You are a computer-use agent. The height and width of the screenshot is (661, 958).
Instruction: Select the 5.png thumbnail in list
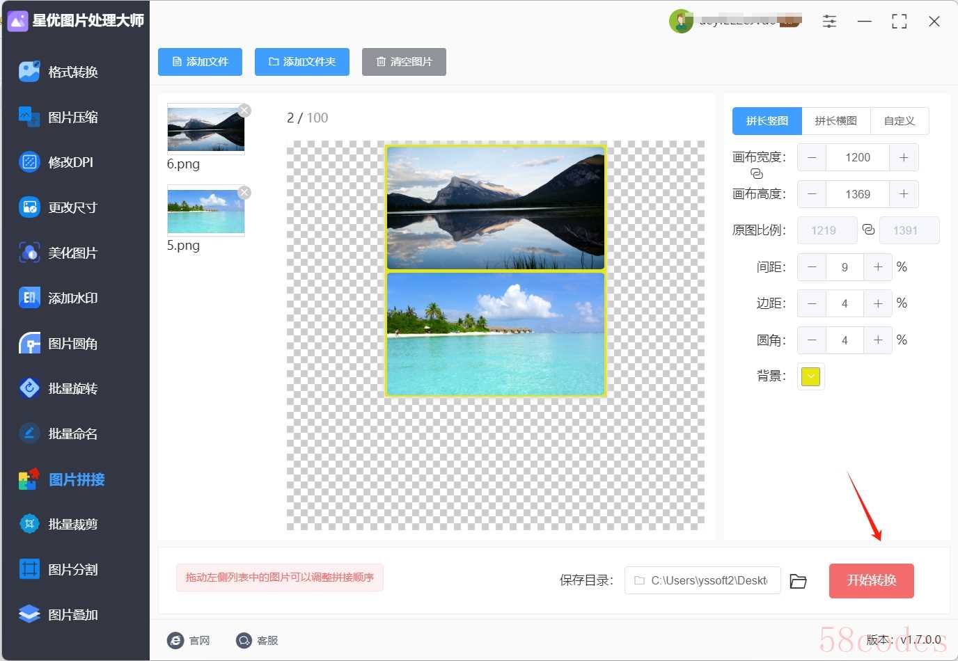206,211
